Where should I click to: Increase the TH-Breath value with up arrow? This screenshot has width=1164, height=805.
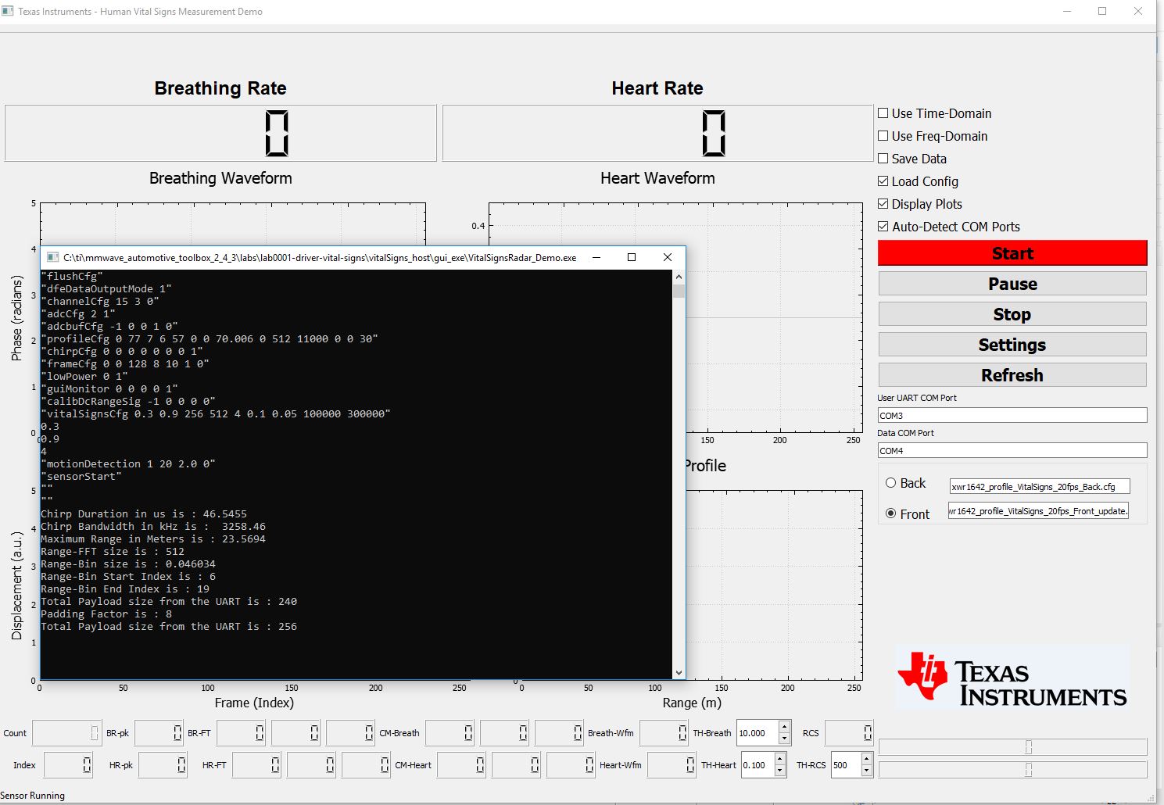point(785,727)
